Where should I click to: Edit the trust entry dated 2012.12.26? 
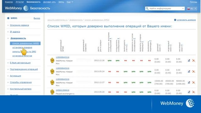click(x=189, y=61)
